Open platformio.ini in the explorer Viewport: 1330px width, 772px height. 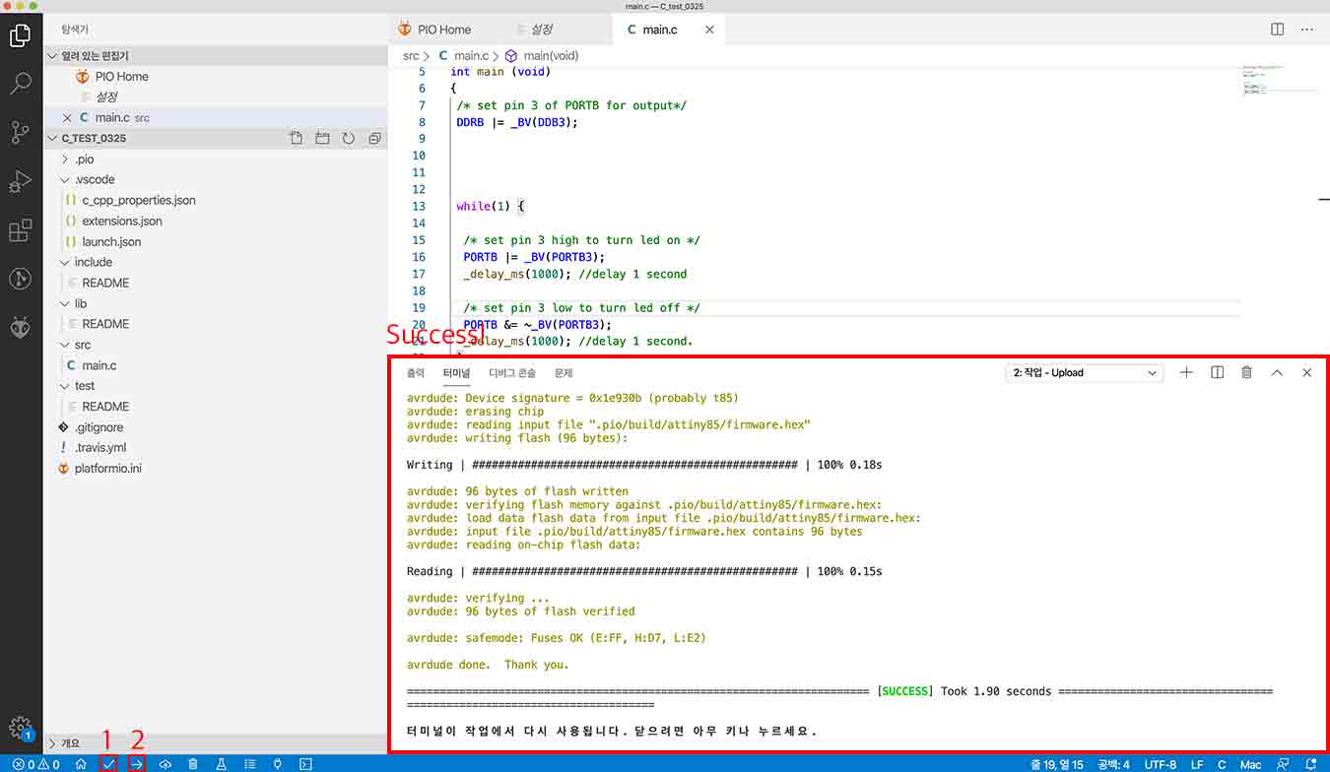pyautogui.click(x=108, y=469)
